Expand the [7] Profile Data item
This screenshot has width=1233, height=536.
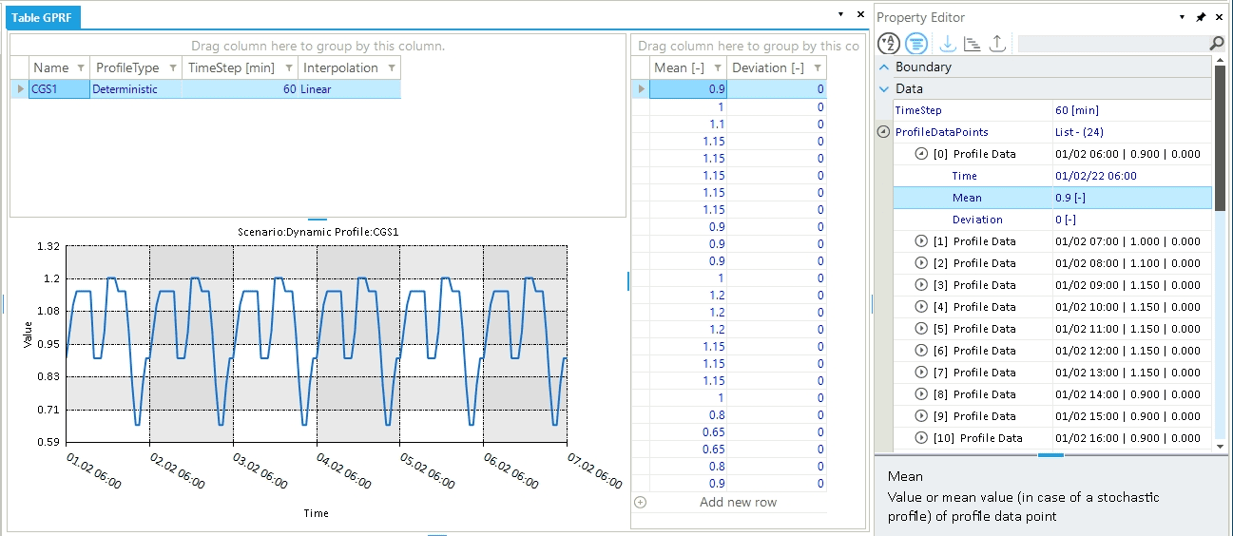(920, 373)
